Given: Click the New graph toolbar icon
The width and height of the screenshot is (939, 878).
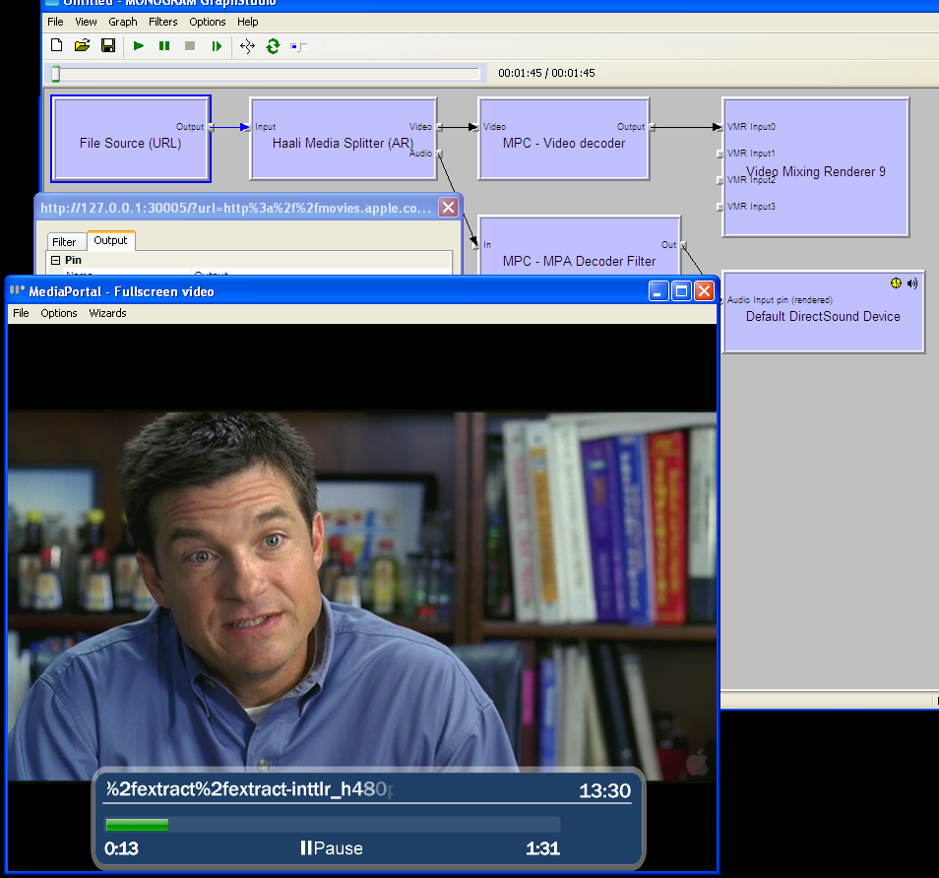Looking at the screenshot, I should [x=56, y=45].
